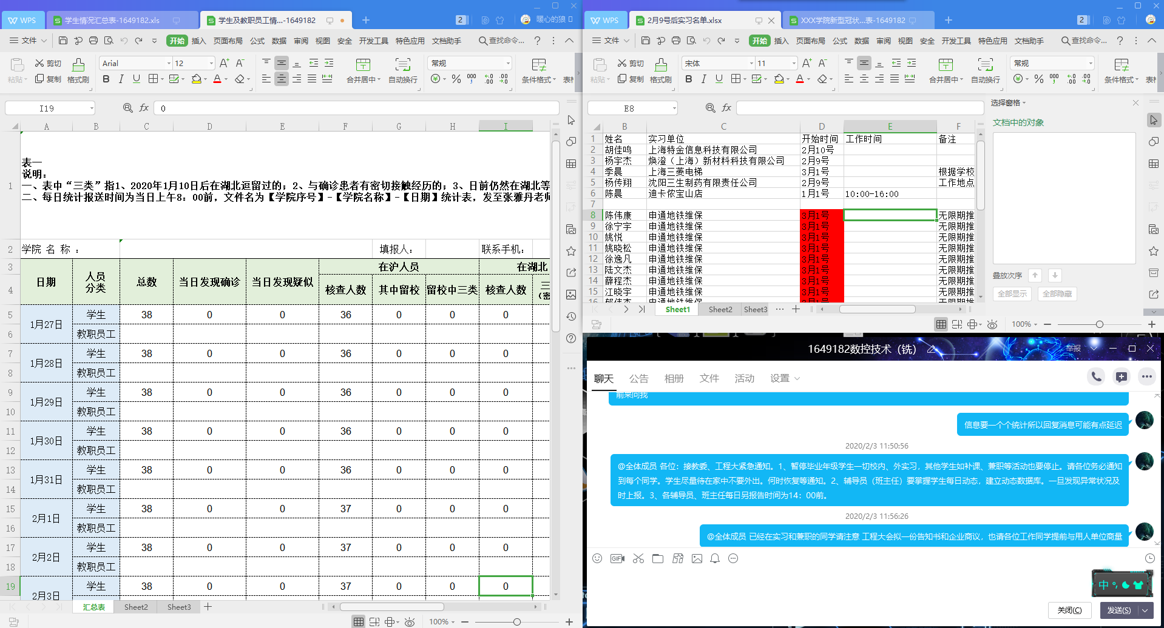Click increase indent icon in left window

click(x=328, y=63)
